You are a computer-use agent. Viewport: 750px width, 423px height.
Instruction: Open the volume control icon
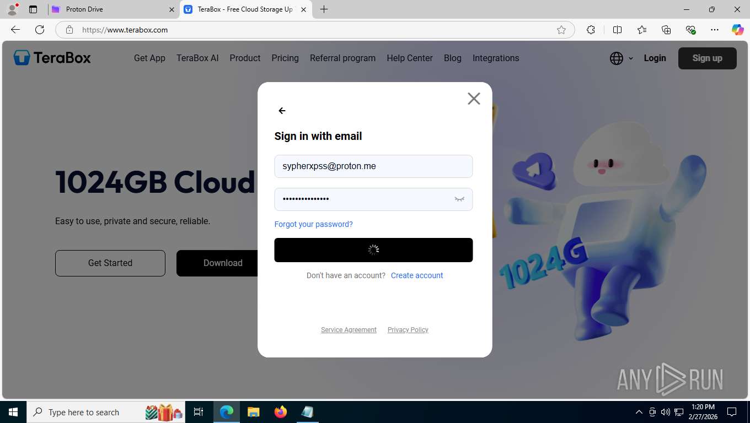point(666,412)
